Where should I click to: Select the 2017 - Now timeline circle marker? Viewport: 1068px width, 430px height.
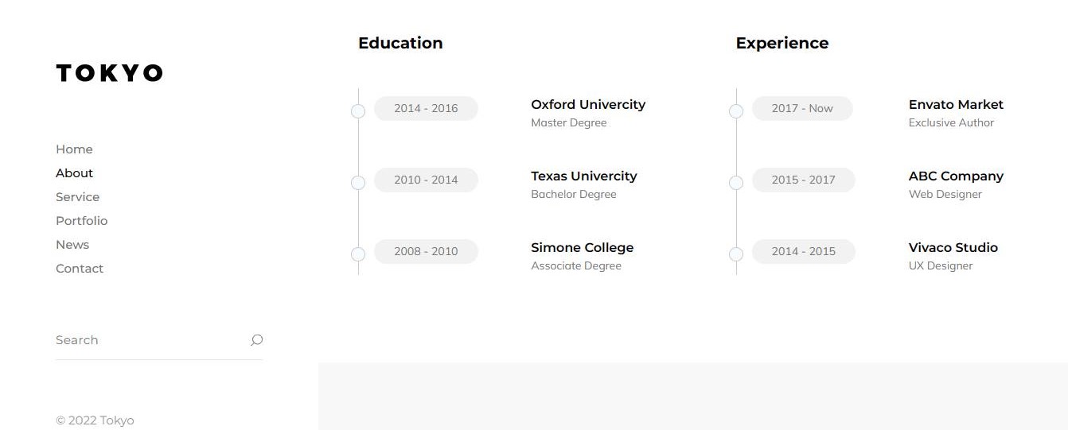[736, 111]
